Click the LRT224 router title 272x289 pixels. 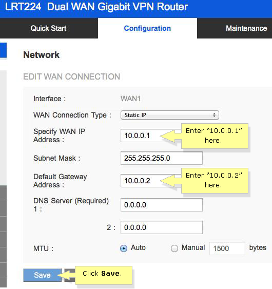click(x=96, y=7)
